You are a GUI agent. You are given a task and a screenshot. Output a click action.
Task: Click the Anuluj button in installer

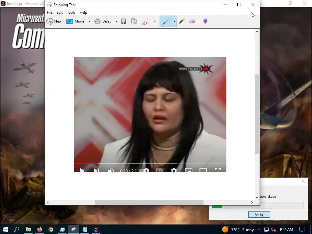[259, 215]
